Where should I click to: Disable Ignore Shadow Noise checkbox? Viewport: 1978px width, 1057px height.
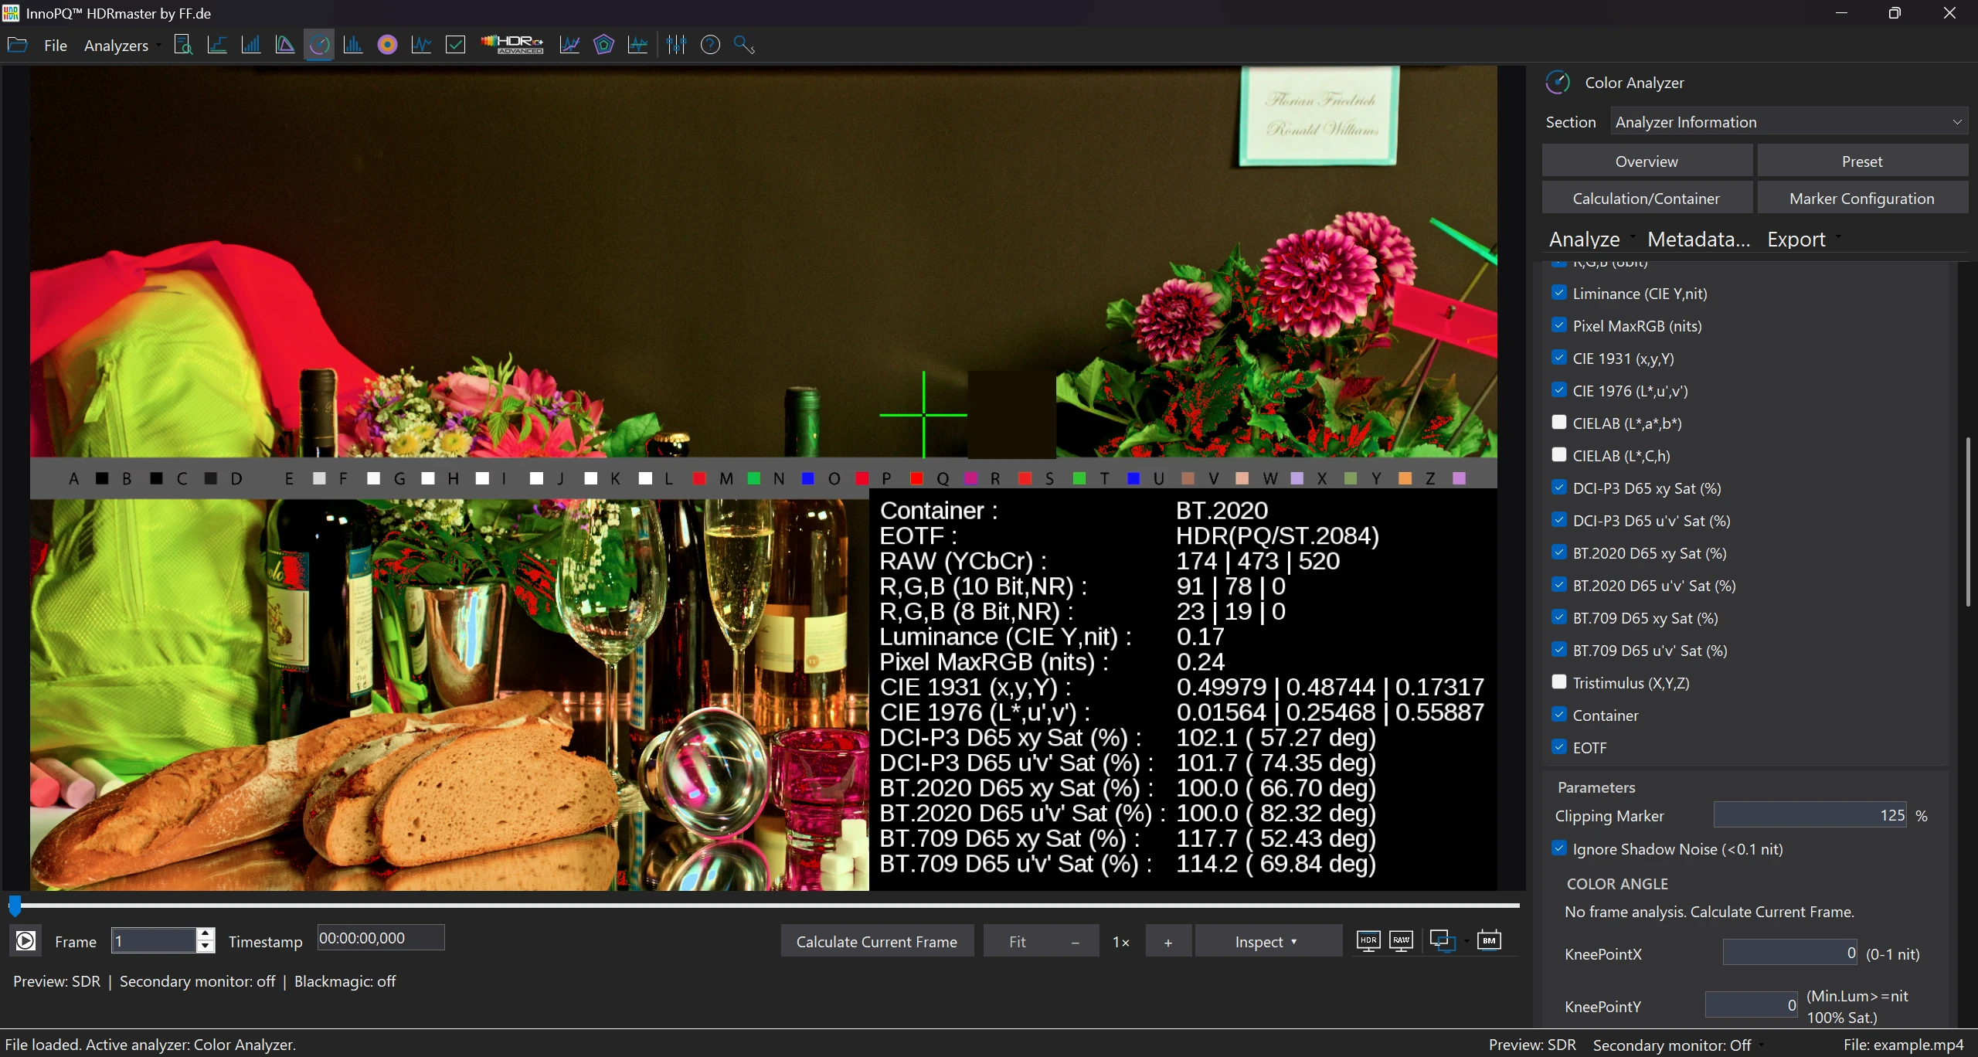1559,848
